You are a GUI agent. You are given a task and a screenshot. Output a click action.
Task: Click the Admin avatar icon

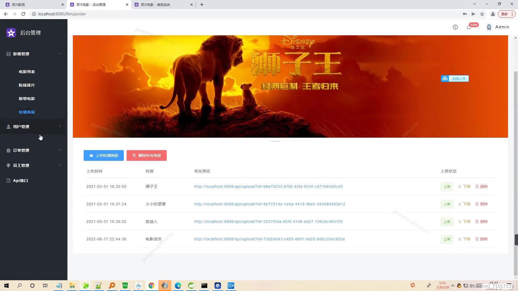click(x=489, y=27)
